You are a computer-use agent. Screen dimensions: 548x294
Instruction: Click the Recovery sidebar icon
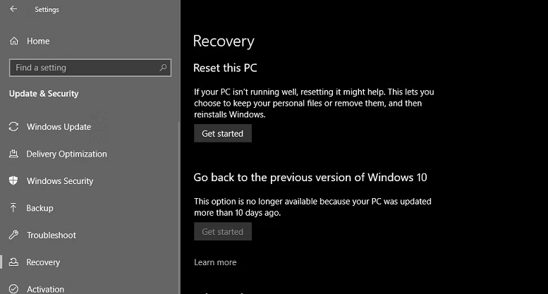(x=13, y=262)
